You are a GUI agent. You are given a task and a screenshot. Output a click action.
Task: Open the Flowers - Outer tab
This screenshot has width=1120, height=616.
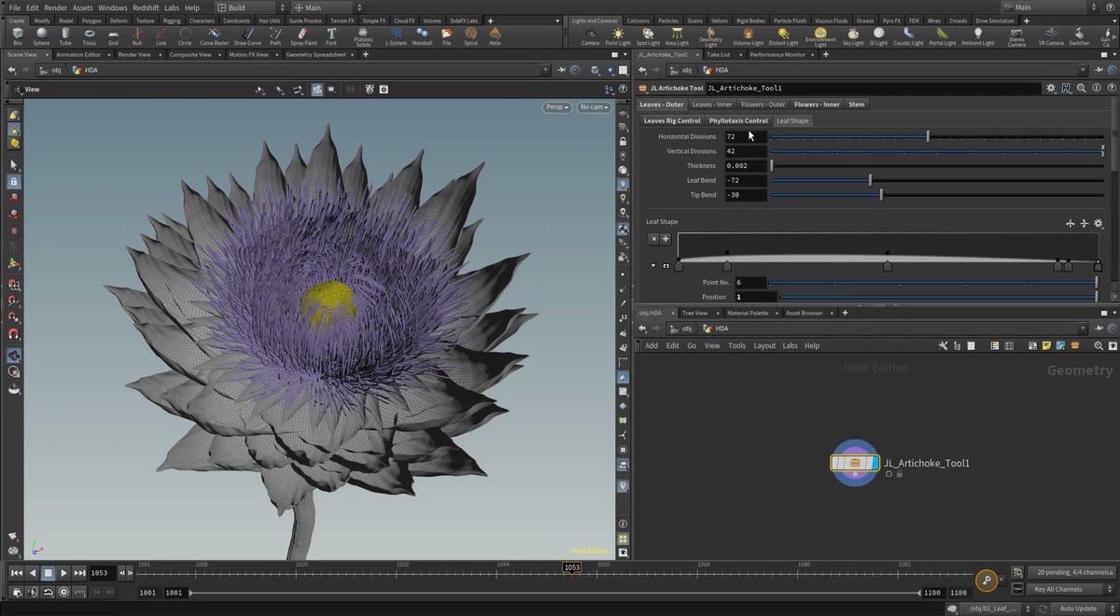click(x=763, y=105)
